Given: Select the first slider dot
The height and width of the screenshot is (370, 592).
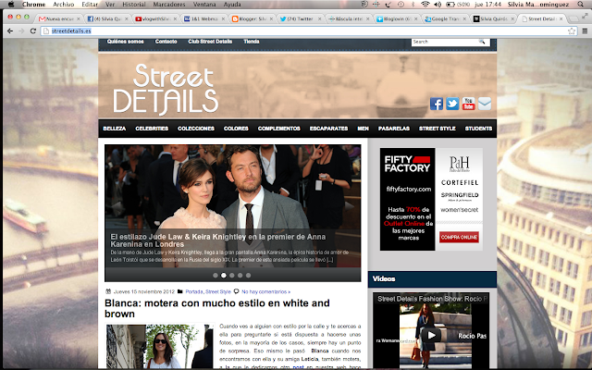Looking at the screenshot, I should [216, 276].
